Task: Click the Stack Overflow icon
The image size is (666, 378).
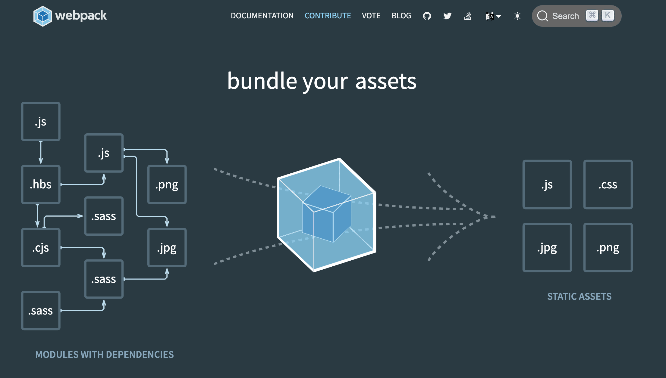Action: (468, 16)
